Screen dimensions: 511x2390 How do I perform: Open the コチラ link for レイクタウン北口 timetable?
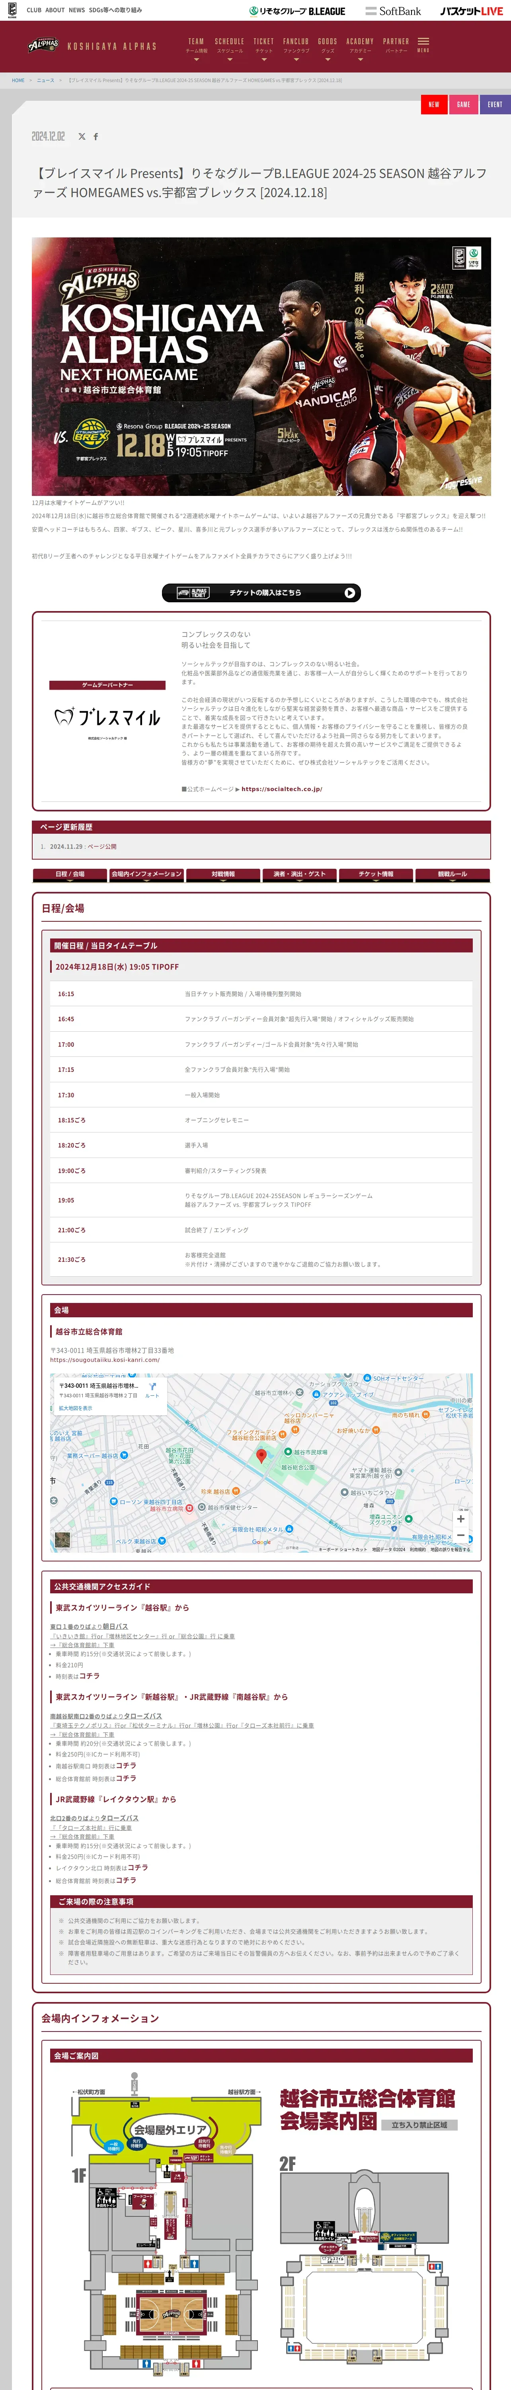[137, 1868]
